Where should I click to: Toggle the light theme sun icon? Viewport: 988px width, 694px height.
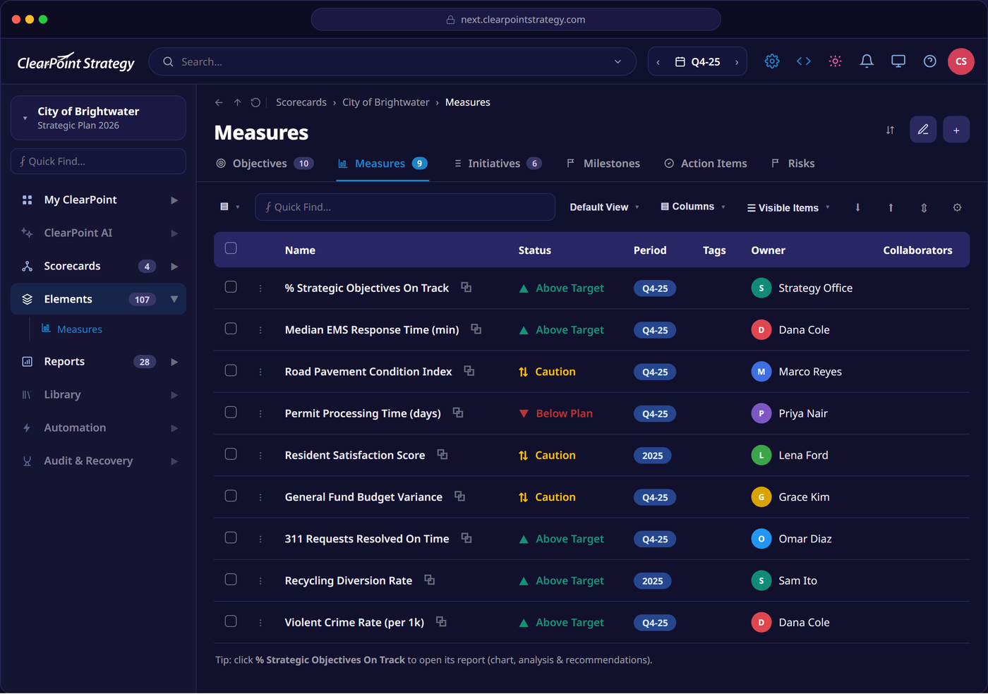pyautogui.click(x=836, y=61)
